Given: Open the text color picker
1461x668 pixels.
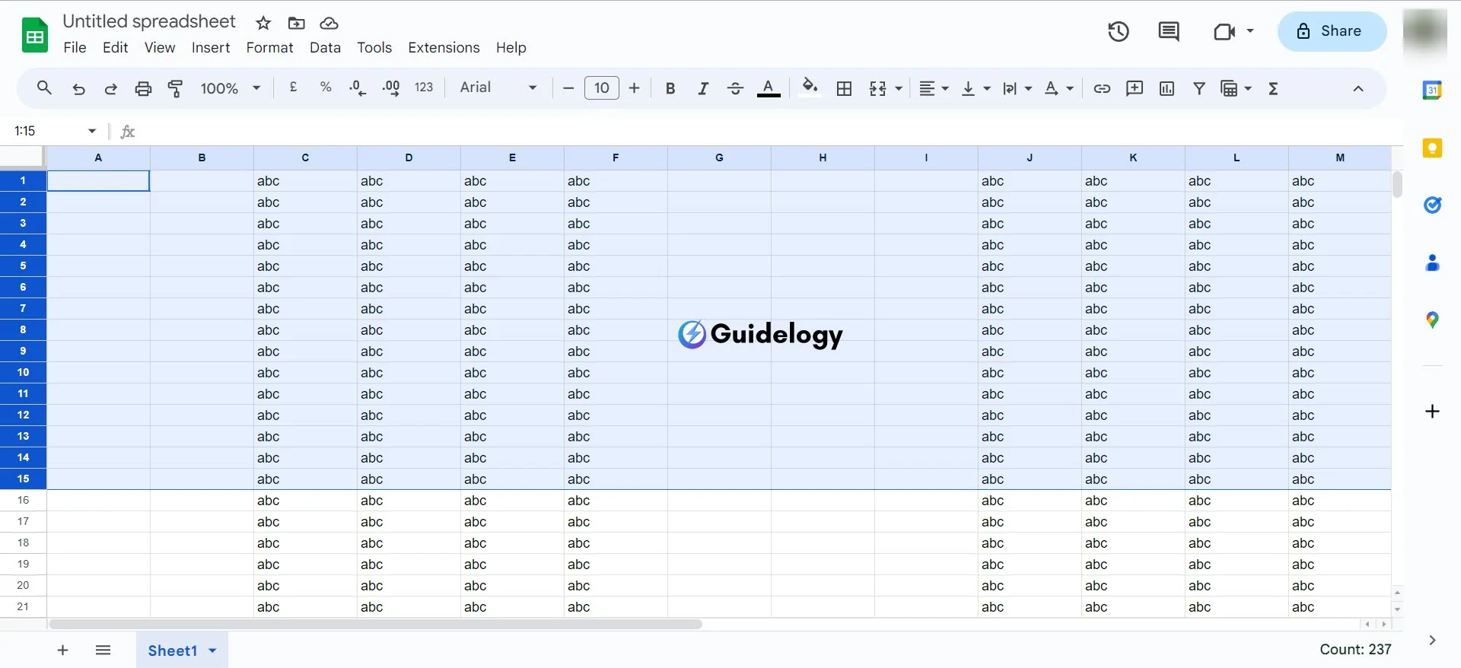Looking at the screenshot, I should [769, 88].
